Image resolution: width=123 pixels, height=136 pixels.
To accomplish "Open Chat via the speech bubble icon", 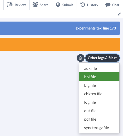I will point(108,5).
